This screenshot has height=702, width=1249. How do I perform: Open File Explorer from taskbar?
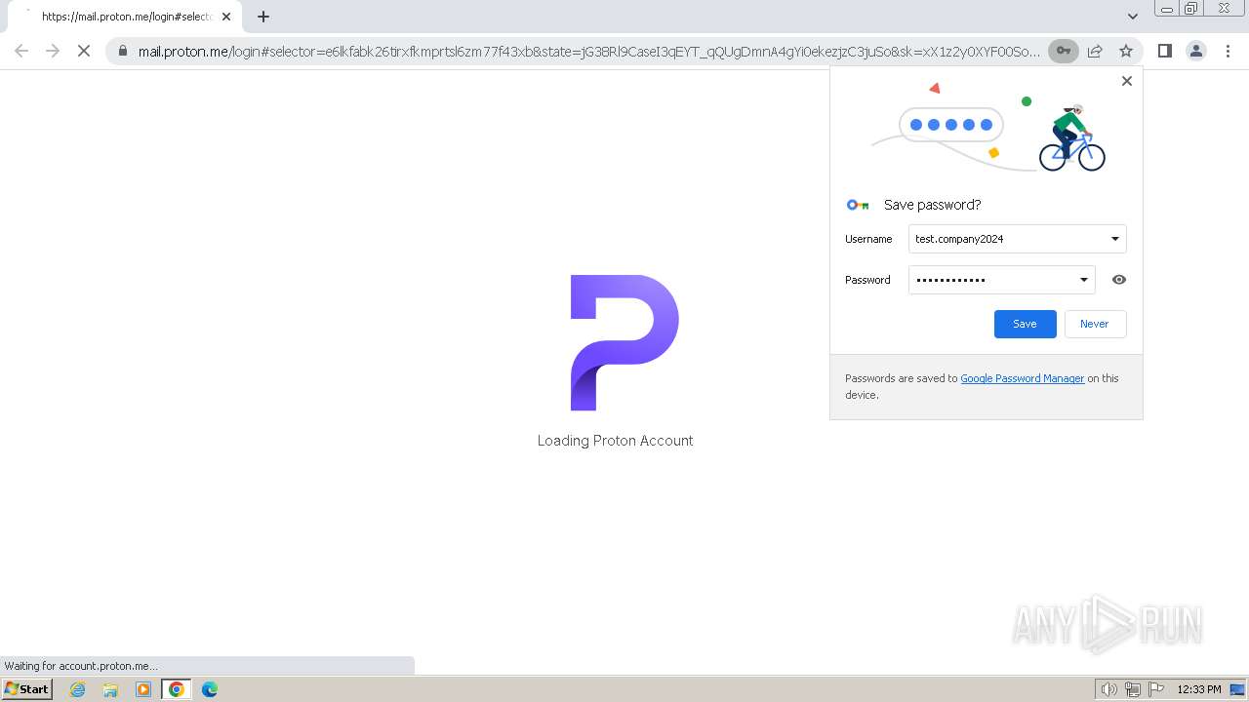click(x=110, y=689)
